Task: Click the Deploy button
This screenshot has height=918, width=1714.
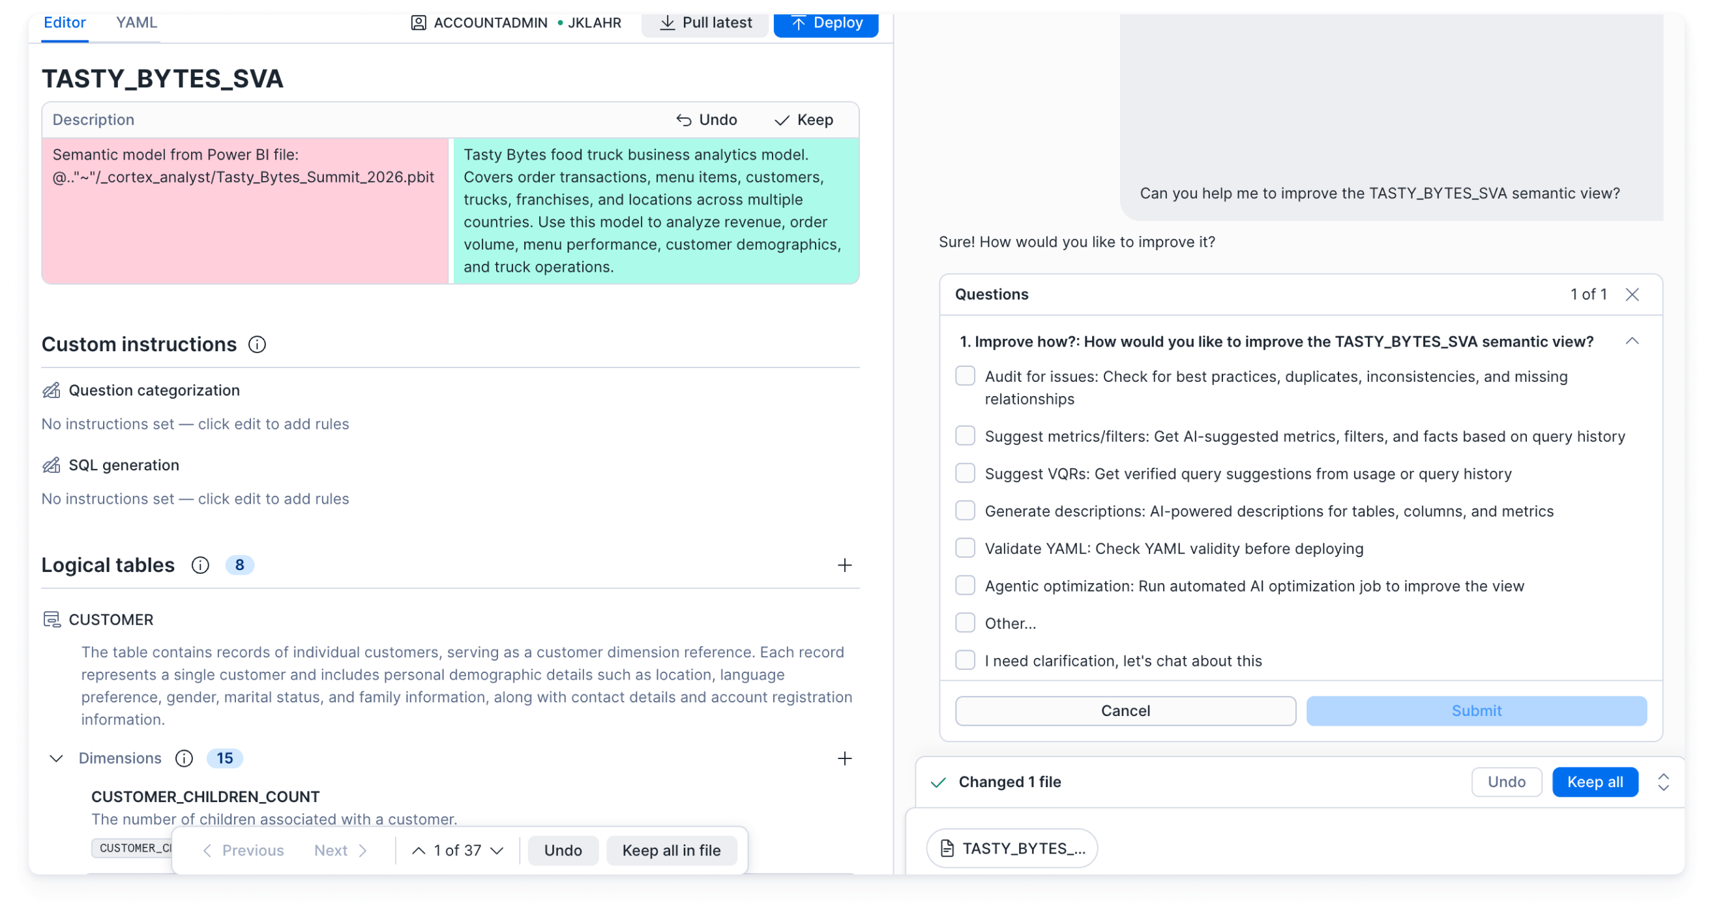Action: (x=826, y=23)
